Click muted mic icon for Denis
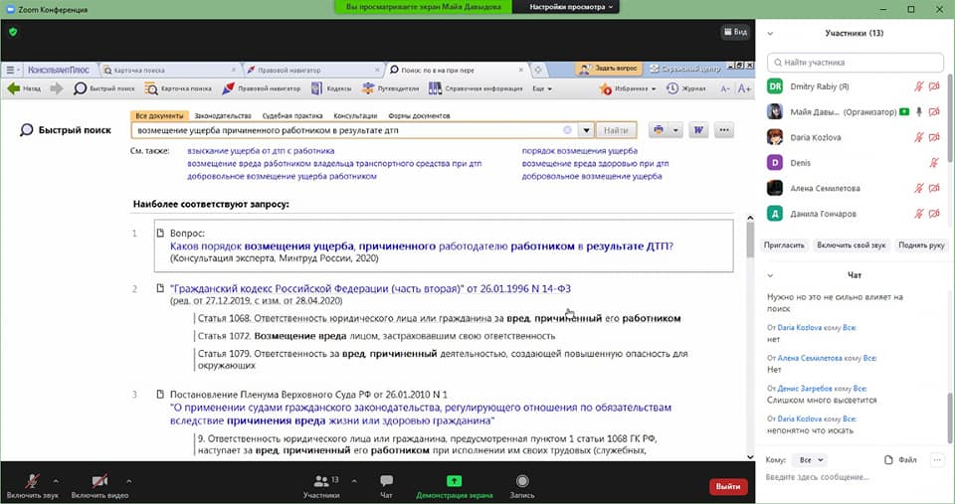The width and height of the screenshot is (955, 504). tap(934, 163)
